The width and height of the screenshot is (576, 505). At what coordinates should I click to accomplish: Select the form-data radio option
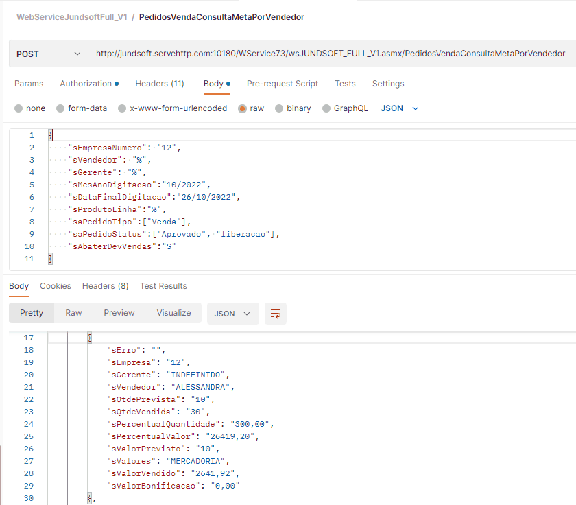pyautogui.click(x=60, y=108)
